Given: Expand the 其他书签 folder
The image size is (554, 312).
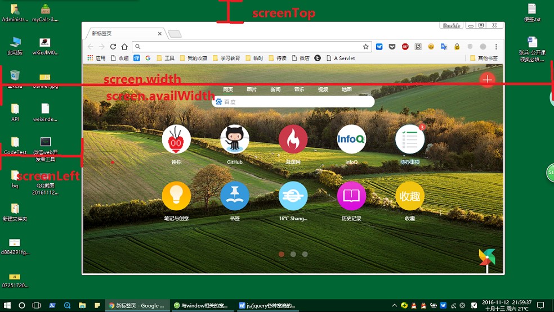Looking at the screenshot, I should tap(484, 58).
